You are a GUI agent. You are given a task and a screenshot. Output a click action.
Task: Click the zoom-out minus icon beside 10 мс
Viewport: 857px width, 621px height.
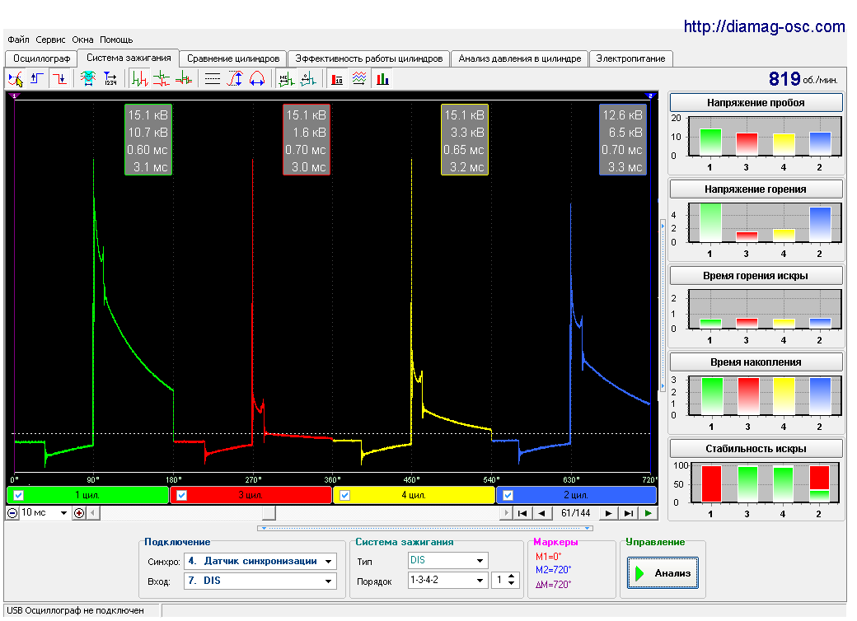(12, 513)
